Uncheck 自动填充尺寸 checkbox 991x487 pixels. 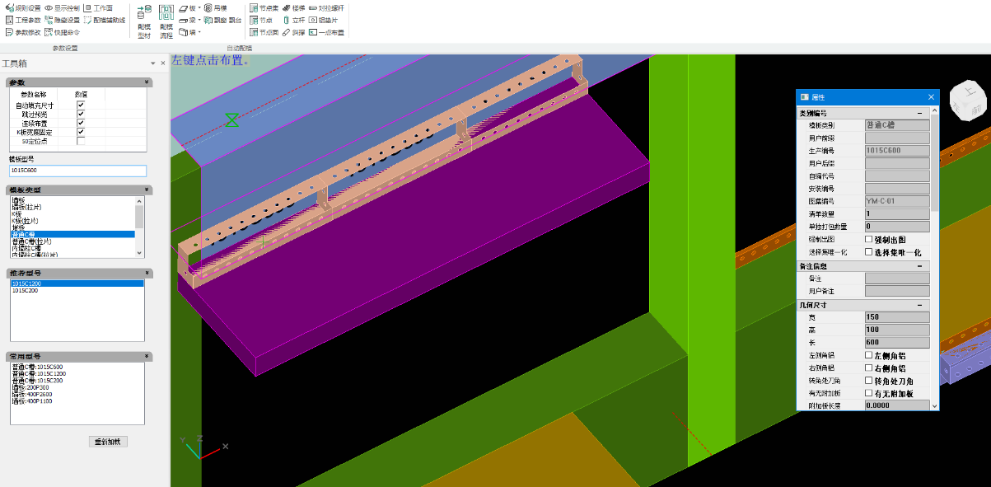[x=81, y=105]
